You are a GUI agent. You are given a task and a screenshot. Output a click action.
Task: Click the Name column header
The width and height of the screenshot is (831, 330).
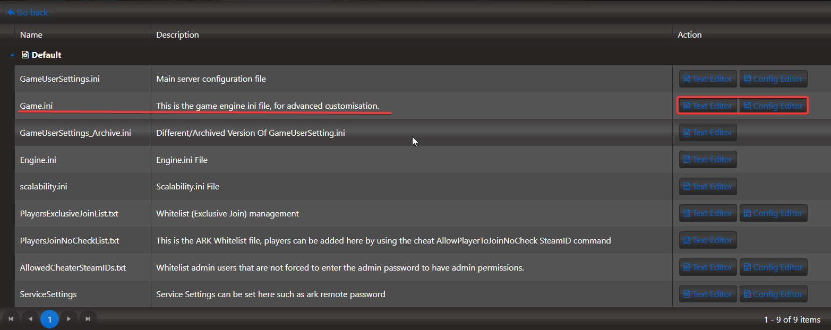(x=31, y=35)
